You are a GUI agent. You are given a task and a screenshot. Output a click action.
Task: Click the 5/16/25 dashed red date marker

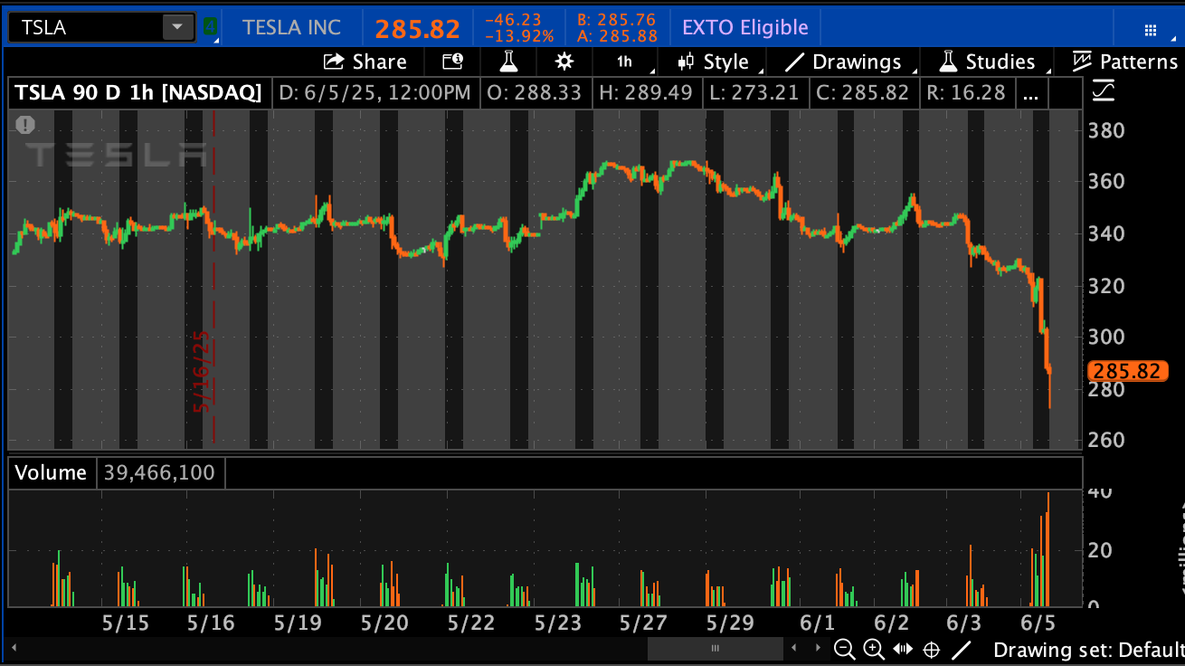[x=202, y=371]
